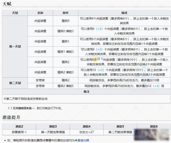
Task: Click the blue (+2) in 精英0 潜能3 description
Action: coord(99,29)
